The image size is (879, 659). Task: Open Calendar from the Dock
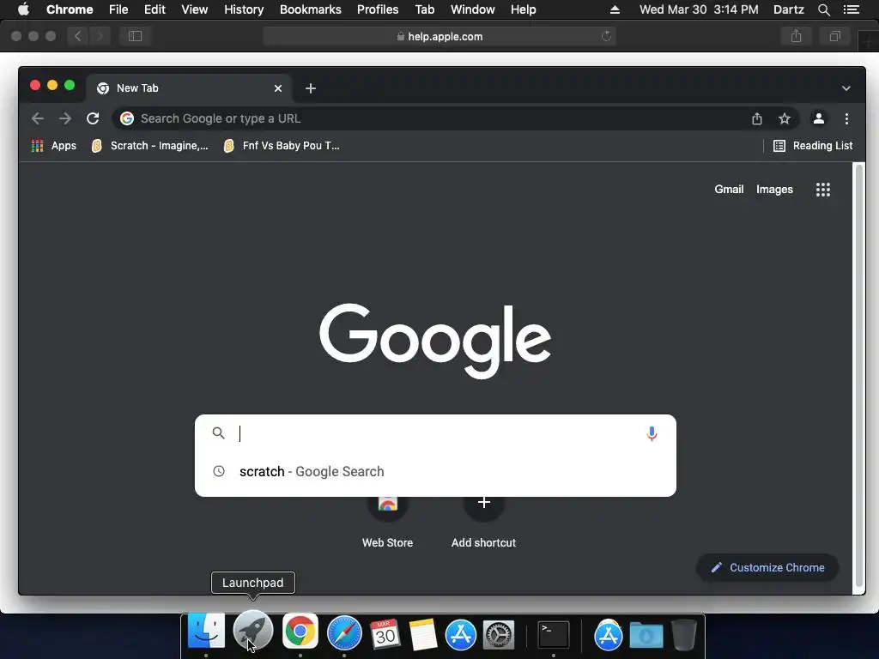tap(385, 634)
